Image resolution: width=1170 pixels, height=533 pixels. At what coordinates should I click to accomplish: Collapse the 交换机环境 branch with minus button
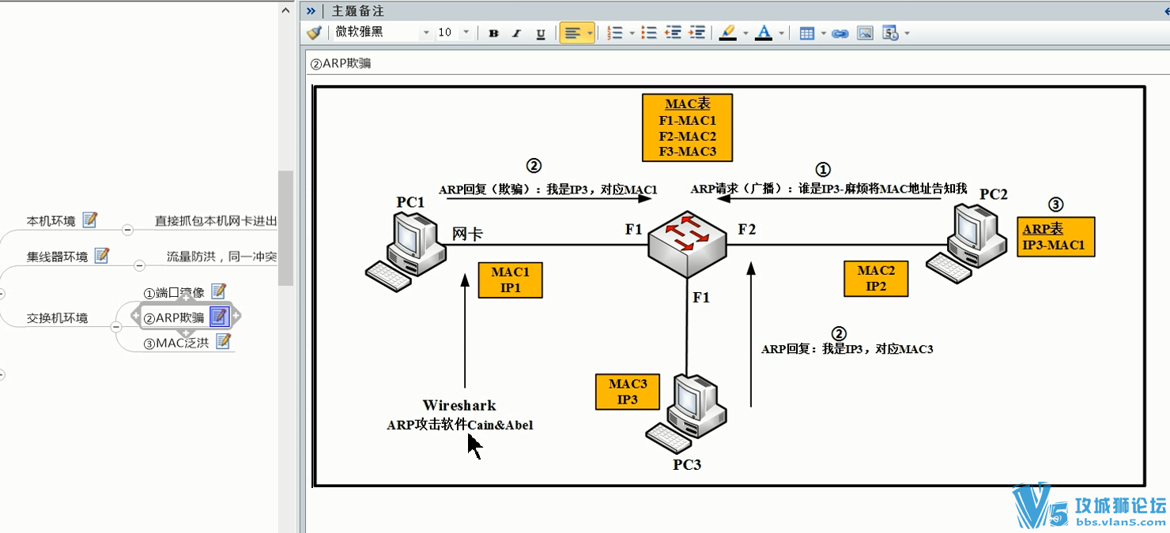click(115, 326)
